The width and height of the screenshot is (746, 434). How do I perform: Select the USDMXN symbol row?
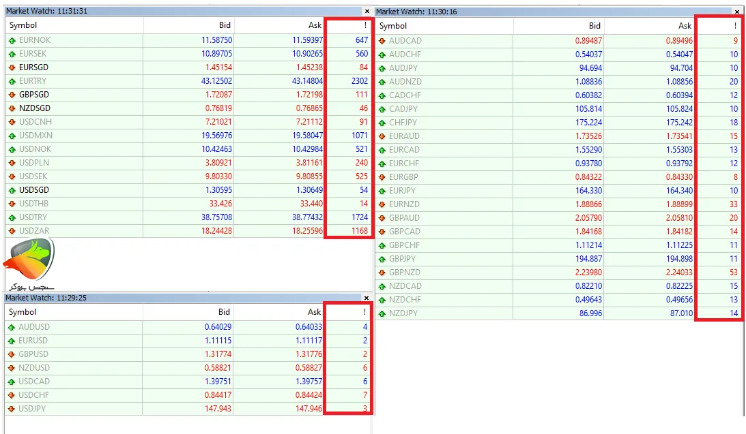click(35, 136)
